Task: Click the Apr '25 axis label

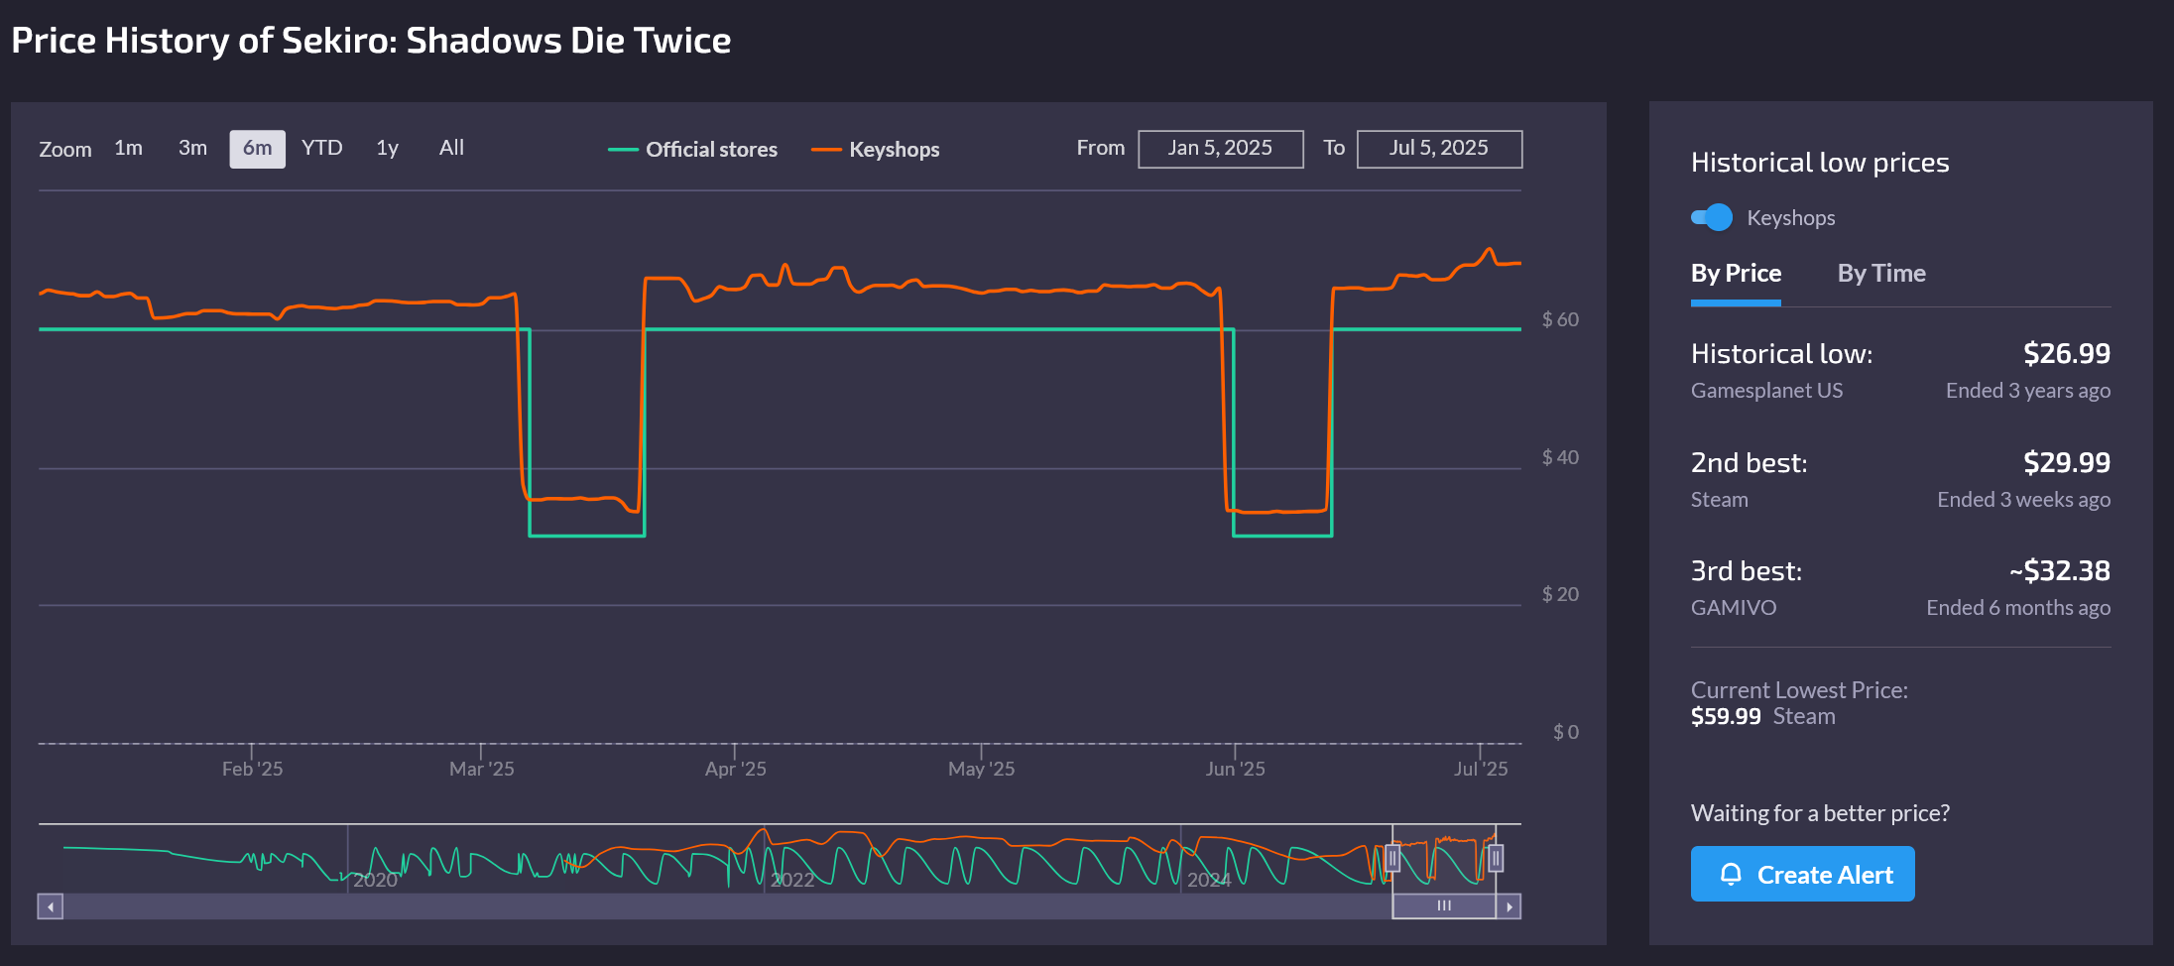Action: pos(735,769)
